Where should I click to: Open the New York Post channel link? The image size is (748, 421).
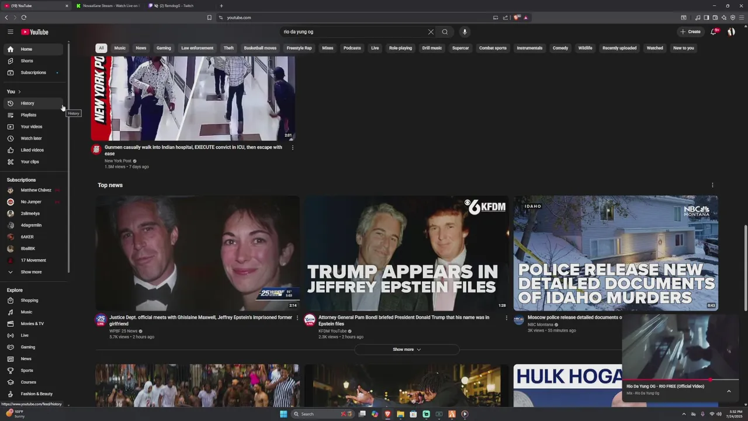pyautogui.click(x=118, y=161)
